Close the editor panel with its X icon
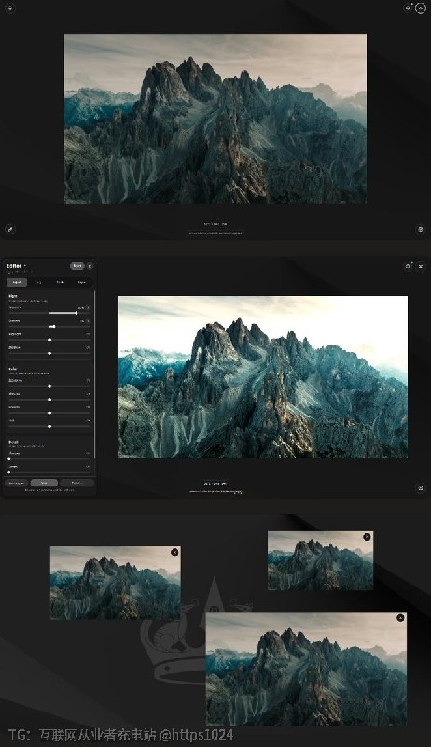Image resolution: width=431 pixels, height=747 pixels. [90, 266]
